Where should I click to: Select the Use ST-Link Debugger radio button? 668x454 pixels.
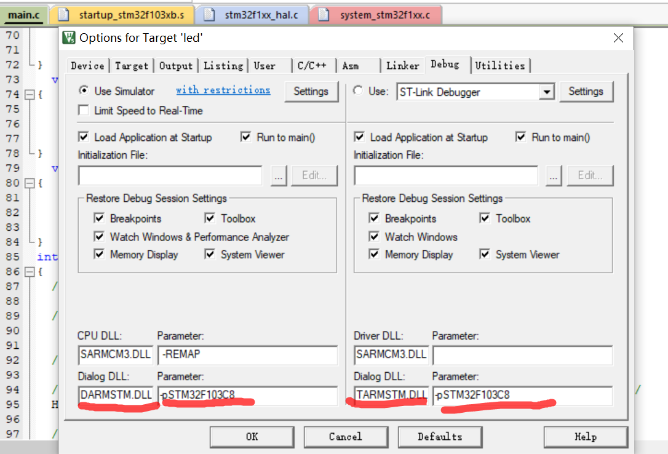(358, 90)
